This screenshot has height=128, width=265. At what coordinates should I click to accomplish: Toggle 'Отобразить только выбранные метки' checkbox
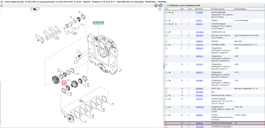pos(167,5)
